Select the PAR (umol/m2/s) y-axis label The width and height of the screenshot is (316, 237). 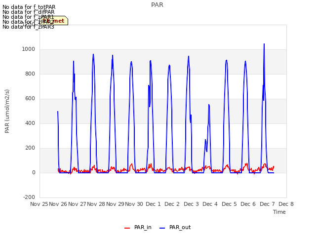(x=7, y=111)
